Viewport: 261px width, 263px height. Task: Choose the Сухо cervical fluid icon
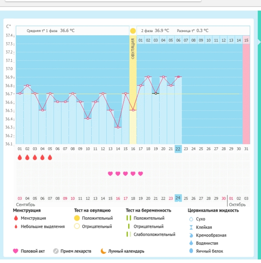click(191, 219)
